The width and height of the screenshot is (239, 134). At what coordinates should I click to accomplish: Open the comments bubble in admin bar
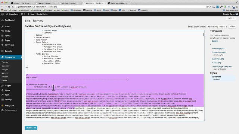[22, 14]
